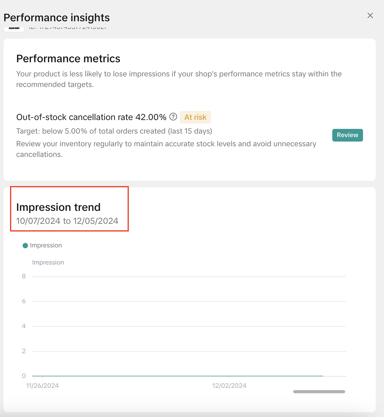
Task: Click the Impression y-axis title
Action: (48, 262)
